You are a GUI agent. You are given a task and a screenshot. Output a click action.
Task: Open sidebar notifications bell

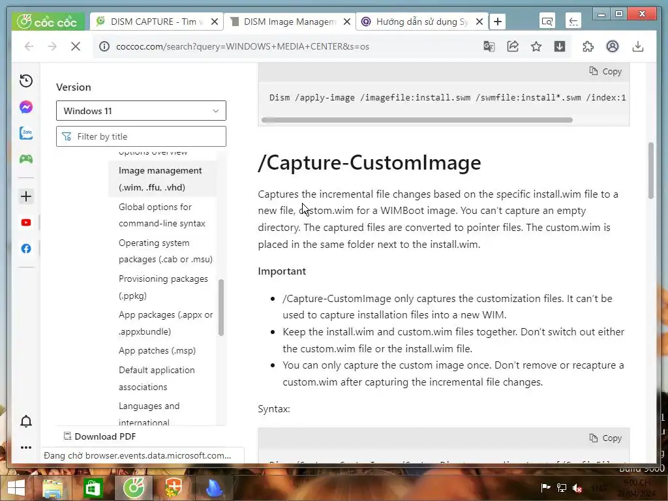click(x=26, y=421)
